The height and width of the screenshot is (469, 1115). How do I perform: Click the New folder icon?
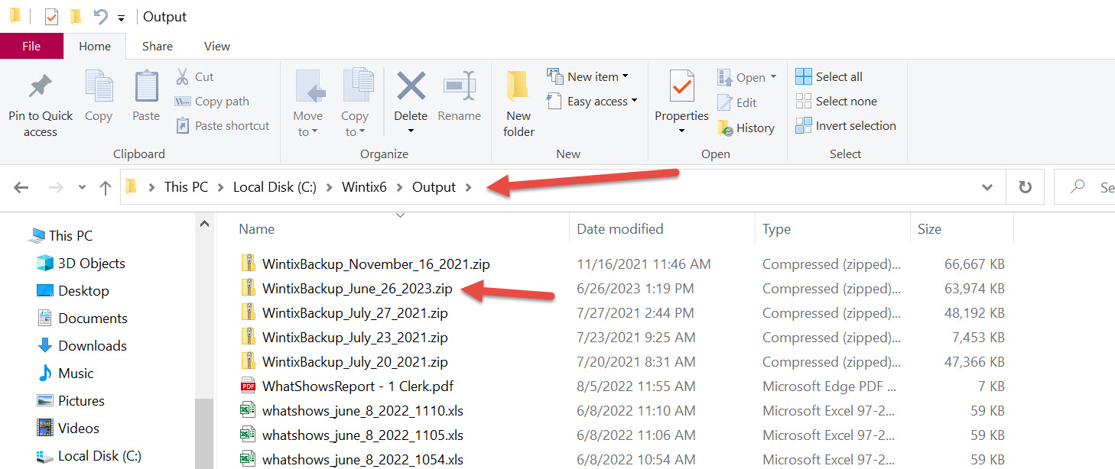click(x=518, y=86)
